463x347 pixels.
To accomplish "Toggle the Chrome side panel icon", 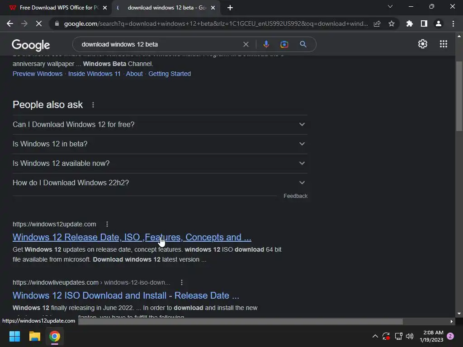I will point(424,23).
